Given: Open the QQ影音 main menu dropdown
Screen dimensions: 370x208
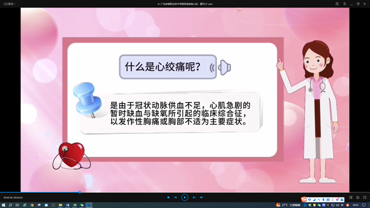Looking at the screenshot, I should pos(9,3).
